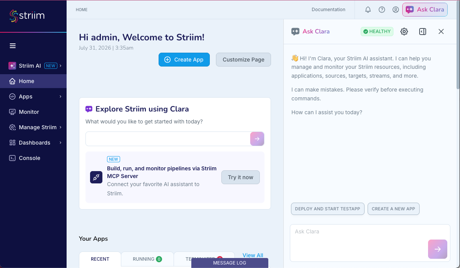Click the Clara chat icon in panel header
Screen dimensions: 460x268
pos(295,32)
